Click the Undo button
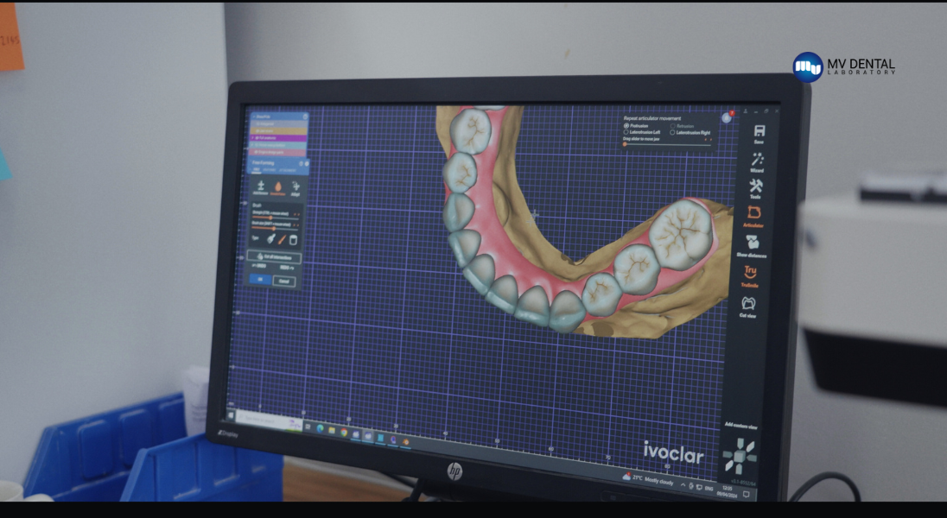Screen dimensions: 947x518 pos(258,266)
